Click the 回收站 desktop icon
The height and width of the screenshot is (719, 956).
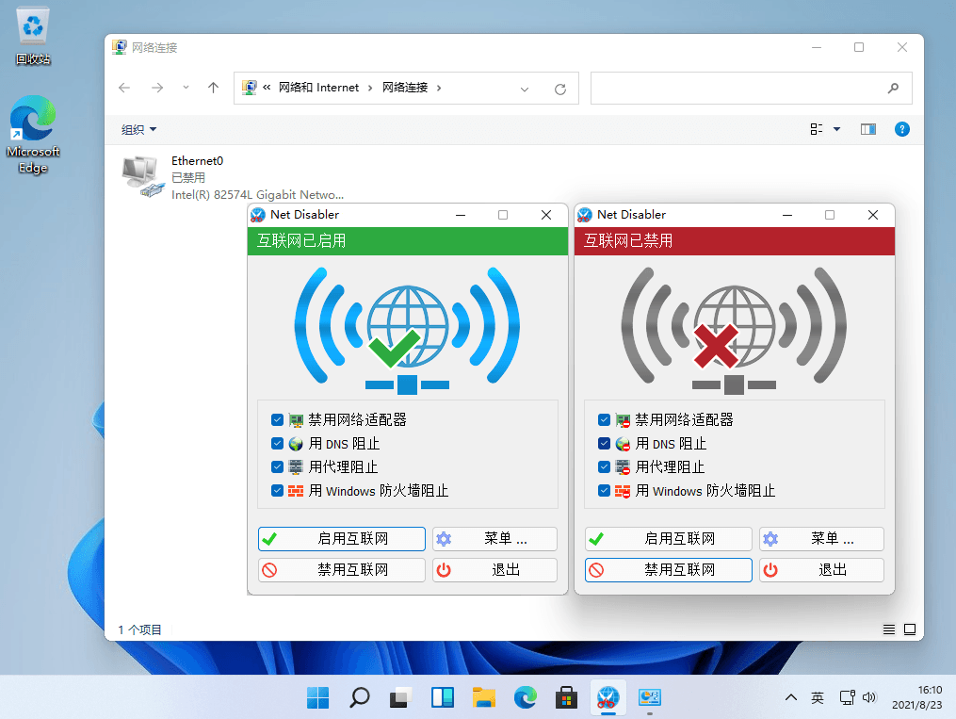click(x=33, y=37)
